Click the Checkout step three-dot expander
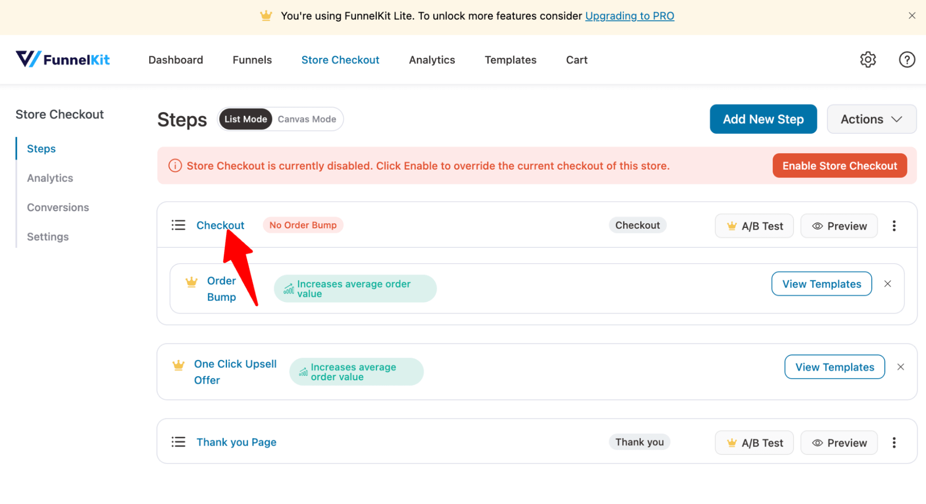Screen dimensions: 926x504 coord(894,225)
